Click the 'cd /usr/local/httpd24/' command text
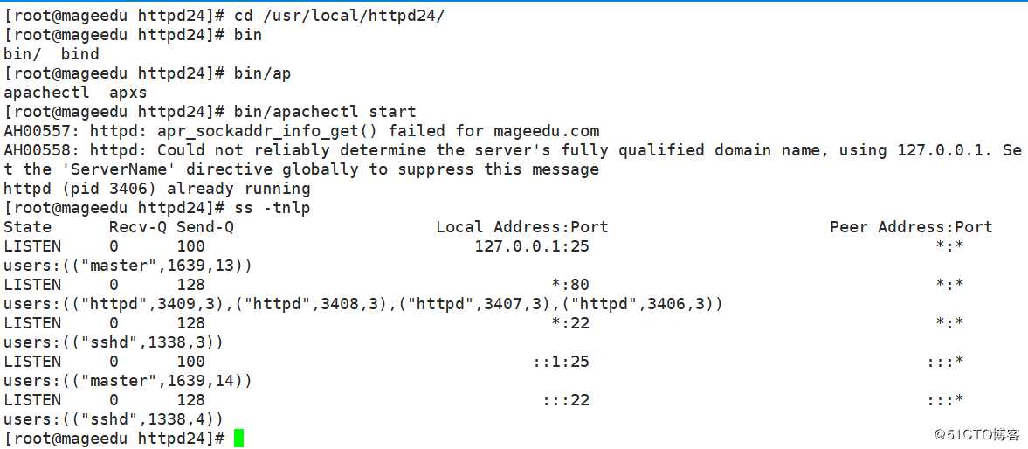Viewport: 1028px width, 449px height. [x=339, y=16]
